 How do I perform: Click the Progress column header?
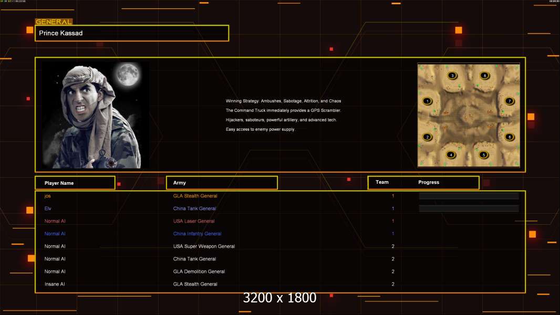click(x=429, y=182)
